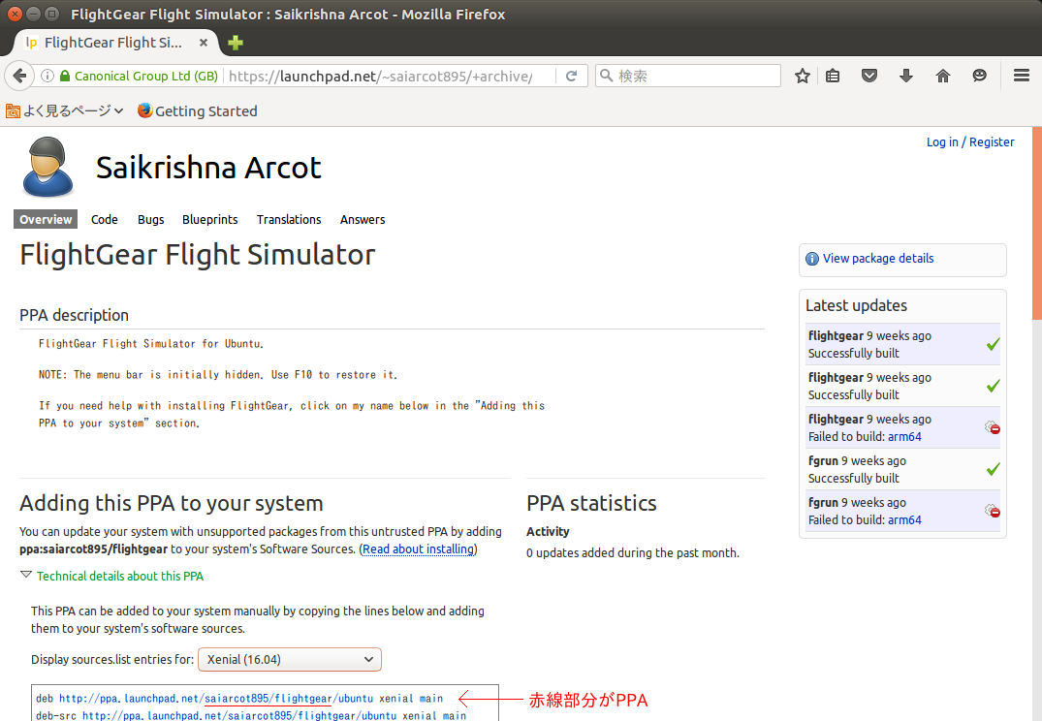Click '0 updates added during the past month.'

click(x=633, y=553)
